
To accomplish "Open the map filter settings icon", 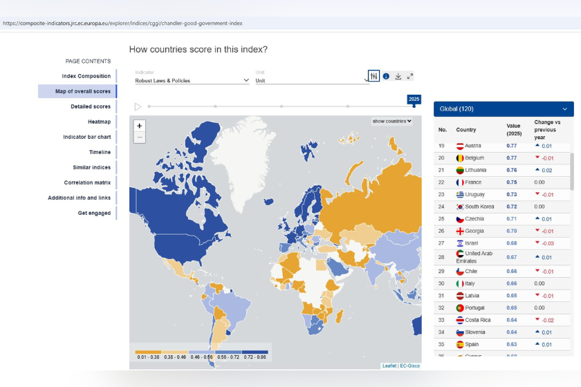I will click(x=374, y=76).
